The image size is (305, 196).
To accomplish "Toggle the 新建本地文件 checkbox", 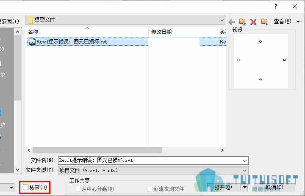I will (x=150, y=189).
